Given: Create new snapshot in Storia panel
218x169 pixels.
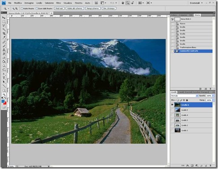Looking at the screenshot, I should 205,89.
